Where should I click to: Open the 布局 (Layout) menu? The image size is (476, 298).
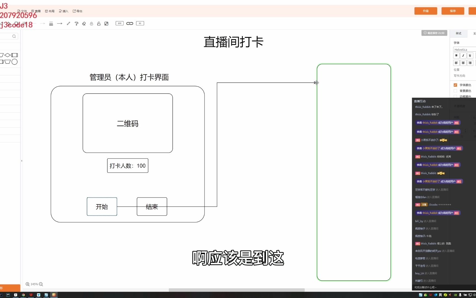tap(50, 11)
